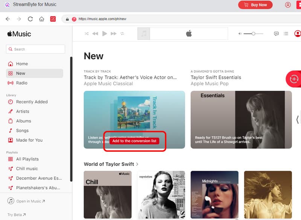
Task: Click Add to the conversion list
Action: pyautogui.click(x=134, y=141)
